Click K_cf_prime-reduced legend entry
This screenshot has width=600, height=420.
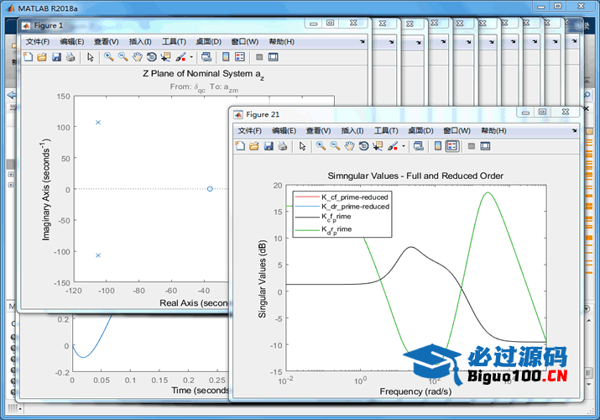(355, 197)
